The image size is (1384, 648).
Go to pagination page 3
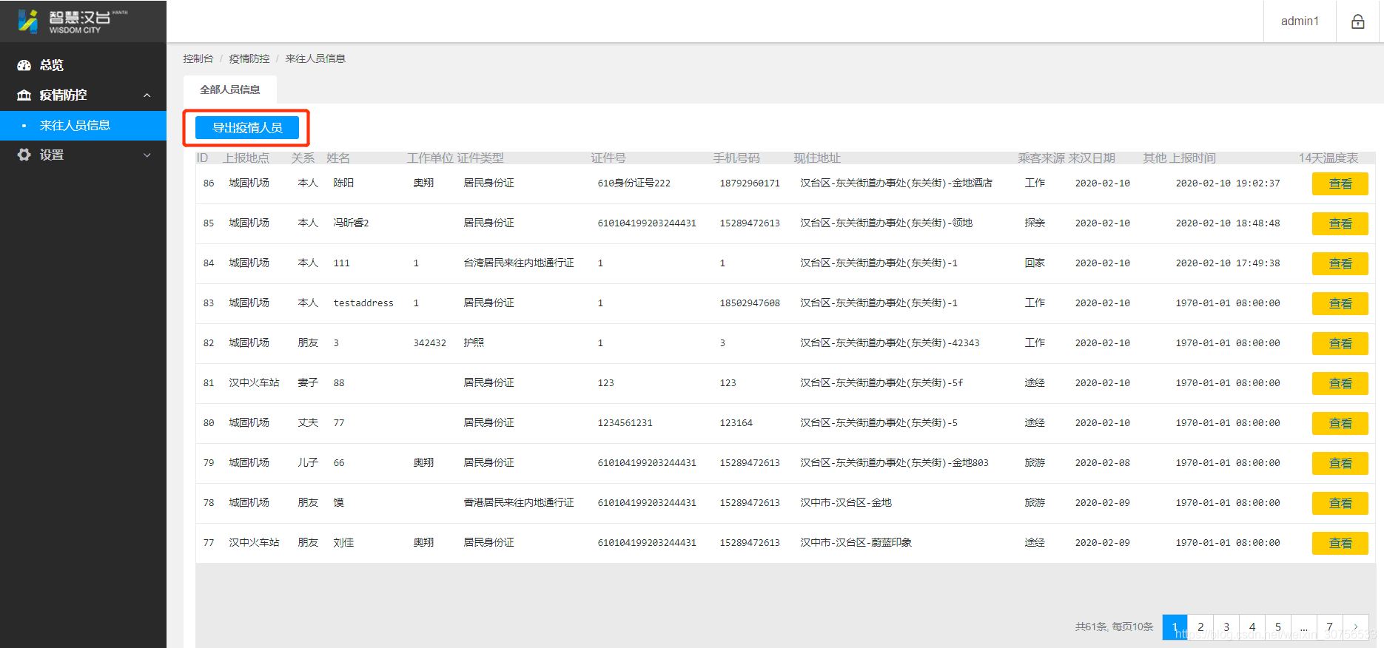1226,627
